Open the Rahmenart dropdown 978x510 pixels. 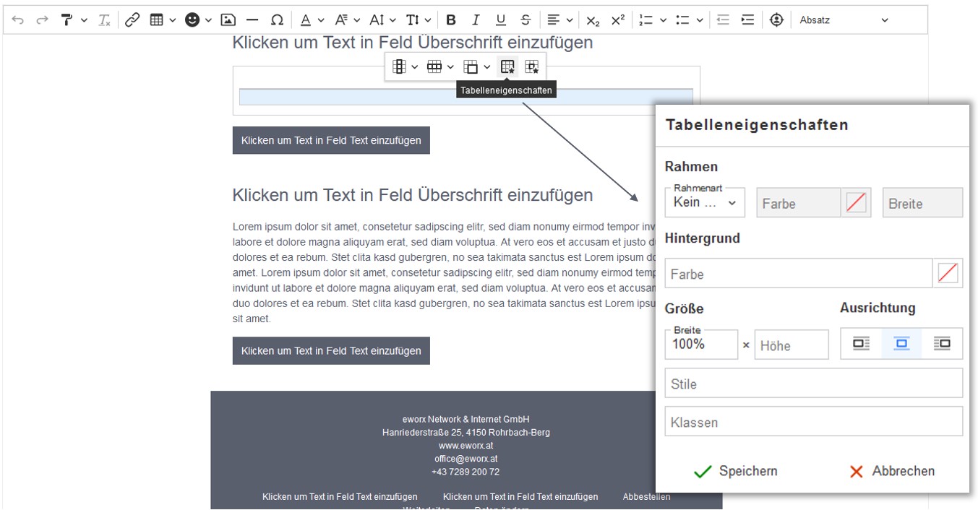[x=705, y=202]
